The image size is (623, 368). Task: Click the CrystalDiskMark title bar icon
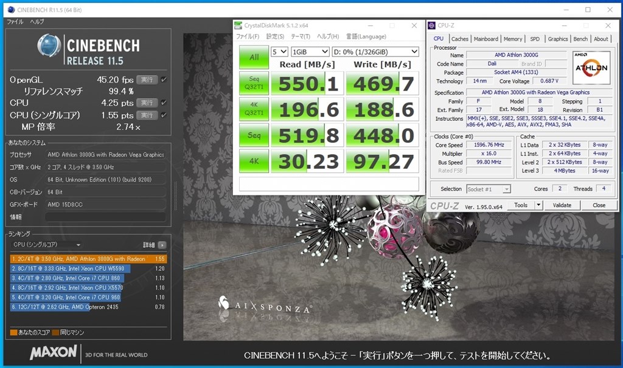click(238, 26)
